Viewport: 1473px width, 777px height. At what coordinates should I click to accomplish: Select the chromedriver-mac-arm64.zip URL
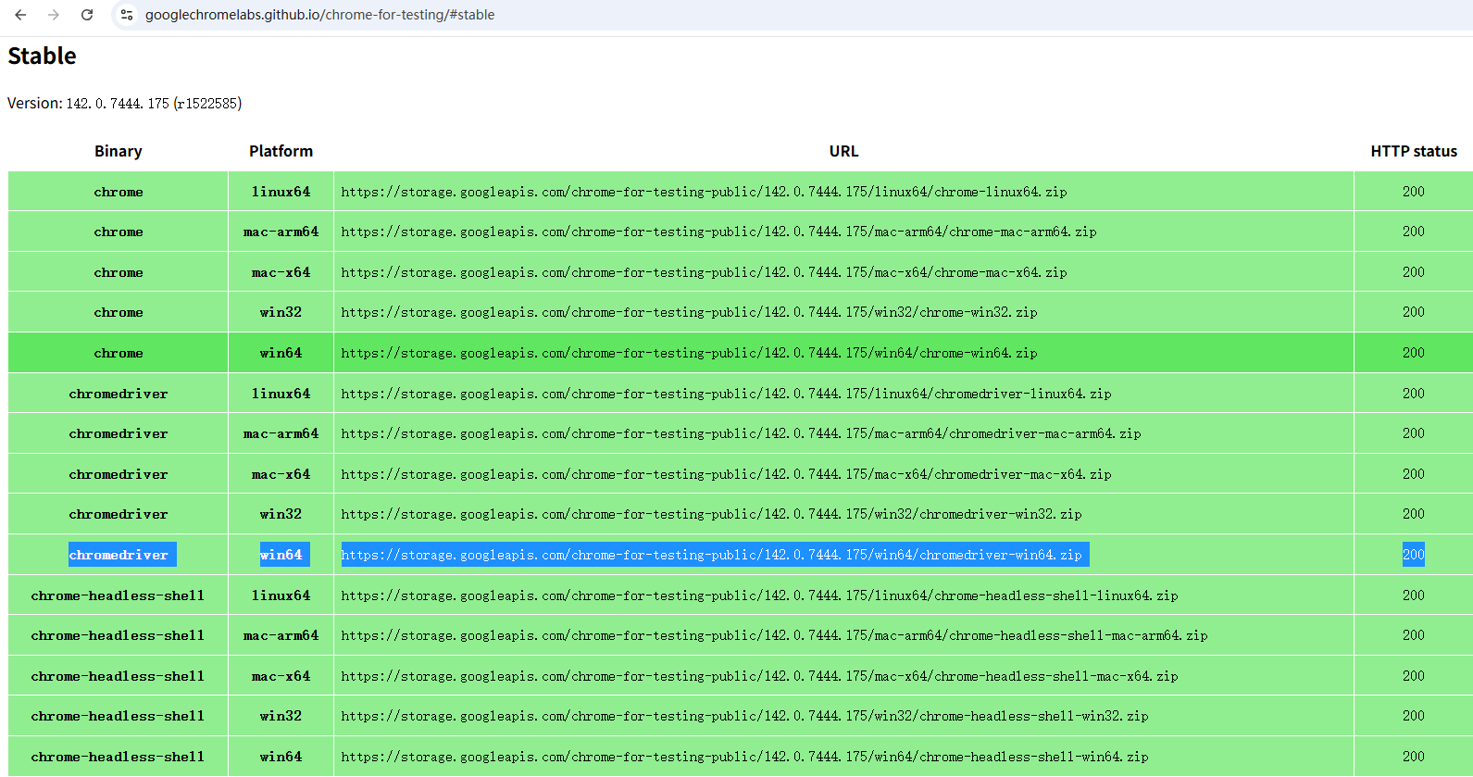(741, 433)
